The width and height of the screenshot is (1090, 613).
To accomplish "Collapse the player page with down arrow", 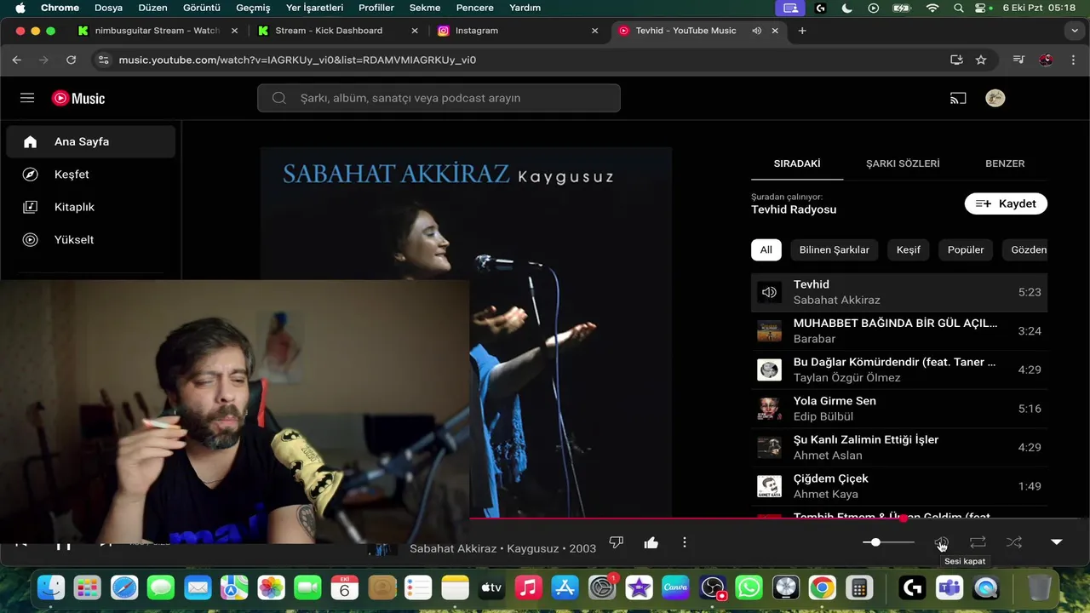I will click(x=1057, y=542).
